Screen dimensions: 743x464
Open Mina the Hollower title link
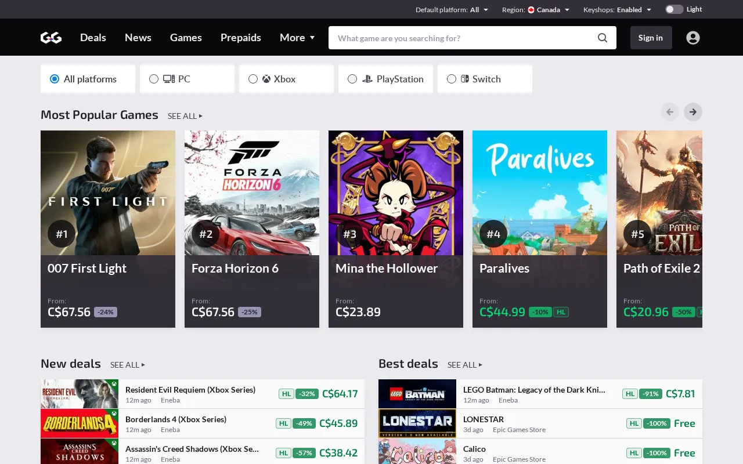pyautogui.click(x=387, y=269)
